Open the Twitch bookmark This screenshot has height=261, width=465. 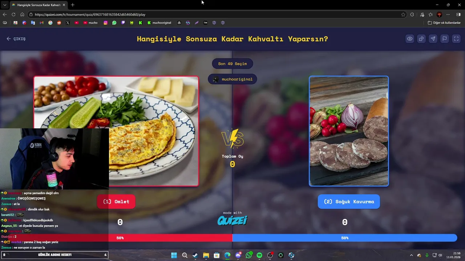pos(123,22)
